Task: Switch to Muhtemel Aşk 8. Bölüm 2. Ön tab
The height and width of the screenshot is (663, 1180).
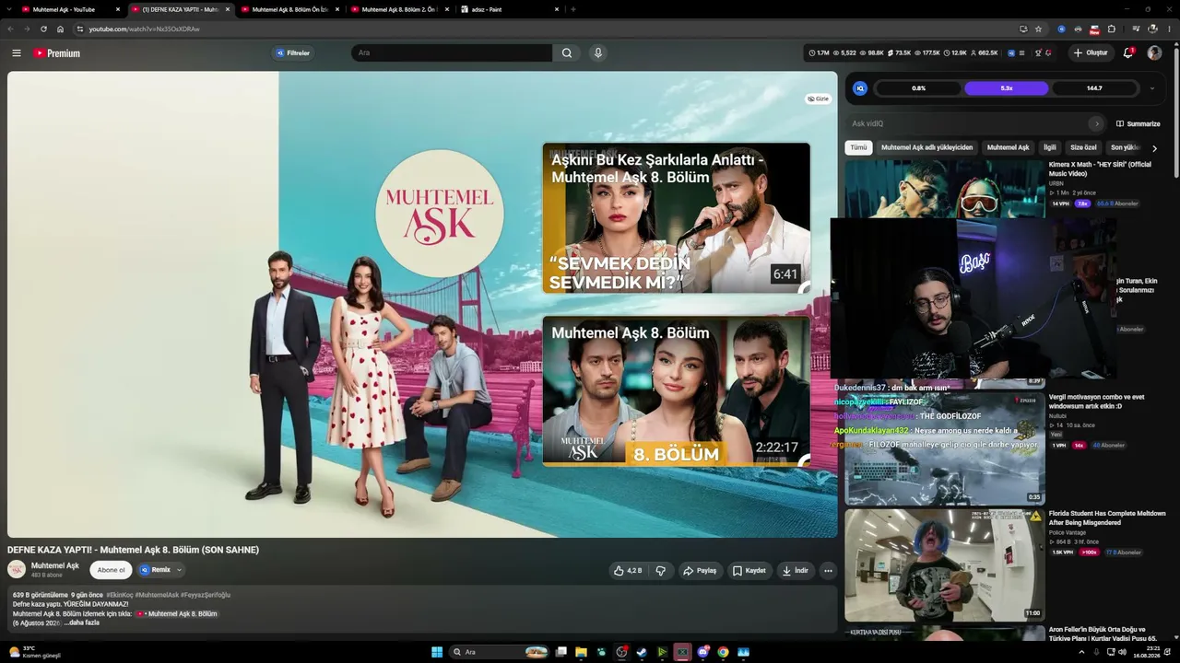Action: tap(400, 9)
